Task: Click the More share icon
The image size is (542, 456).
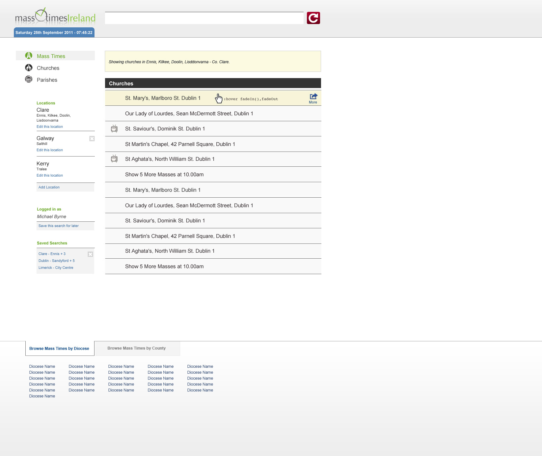Action: 313,97
